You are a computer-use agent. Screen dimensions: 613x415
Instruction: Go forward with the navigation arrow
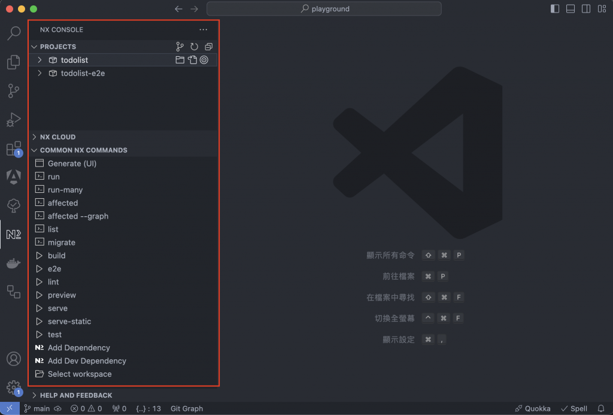coord(195,8)
